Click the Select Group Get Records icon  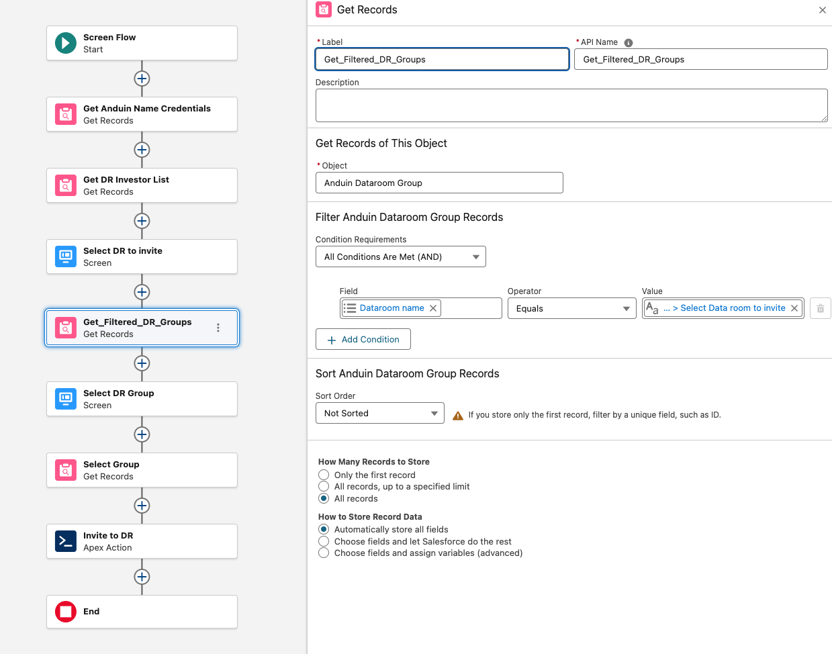coord(65,470)
